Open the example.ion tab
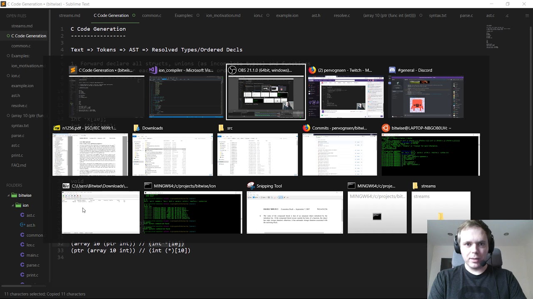The height and width of the screenshot is (299, 533). [x=287, y=15]
